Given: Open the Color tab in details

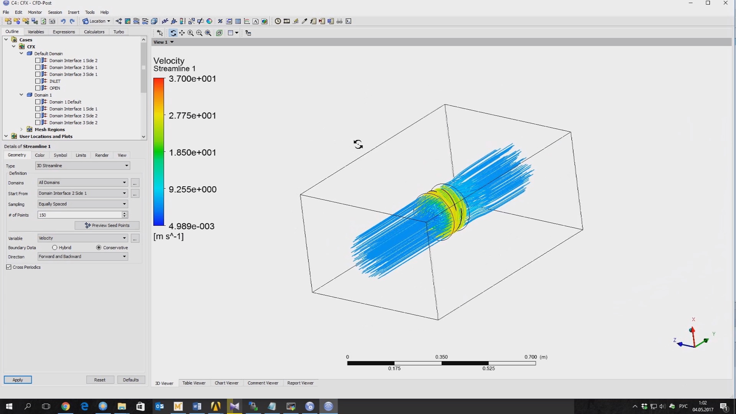Looking at the screenshot, I should pos(40,155).
